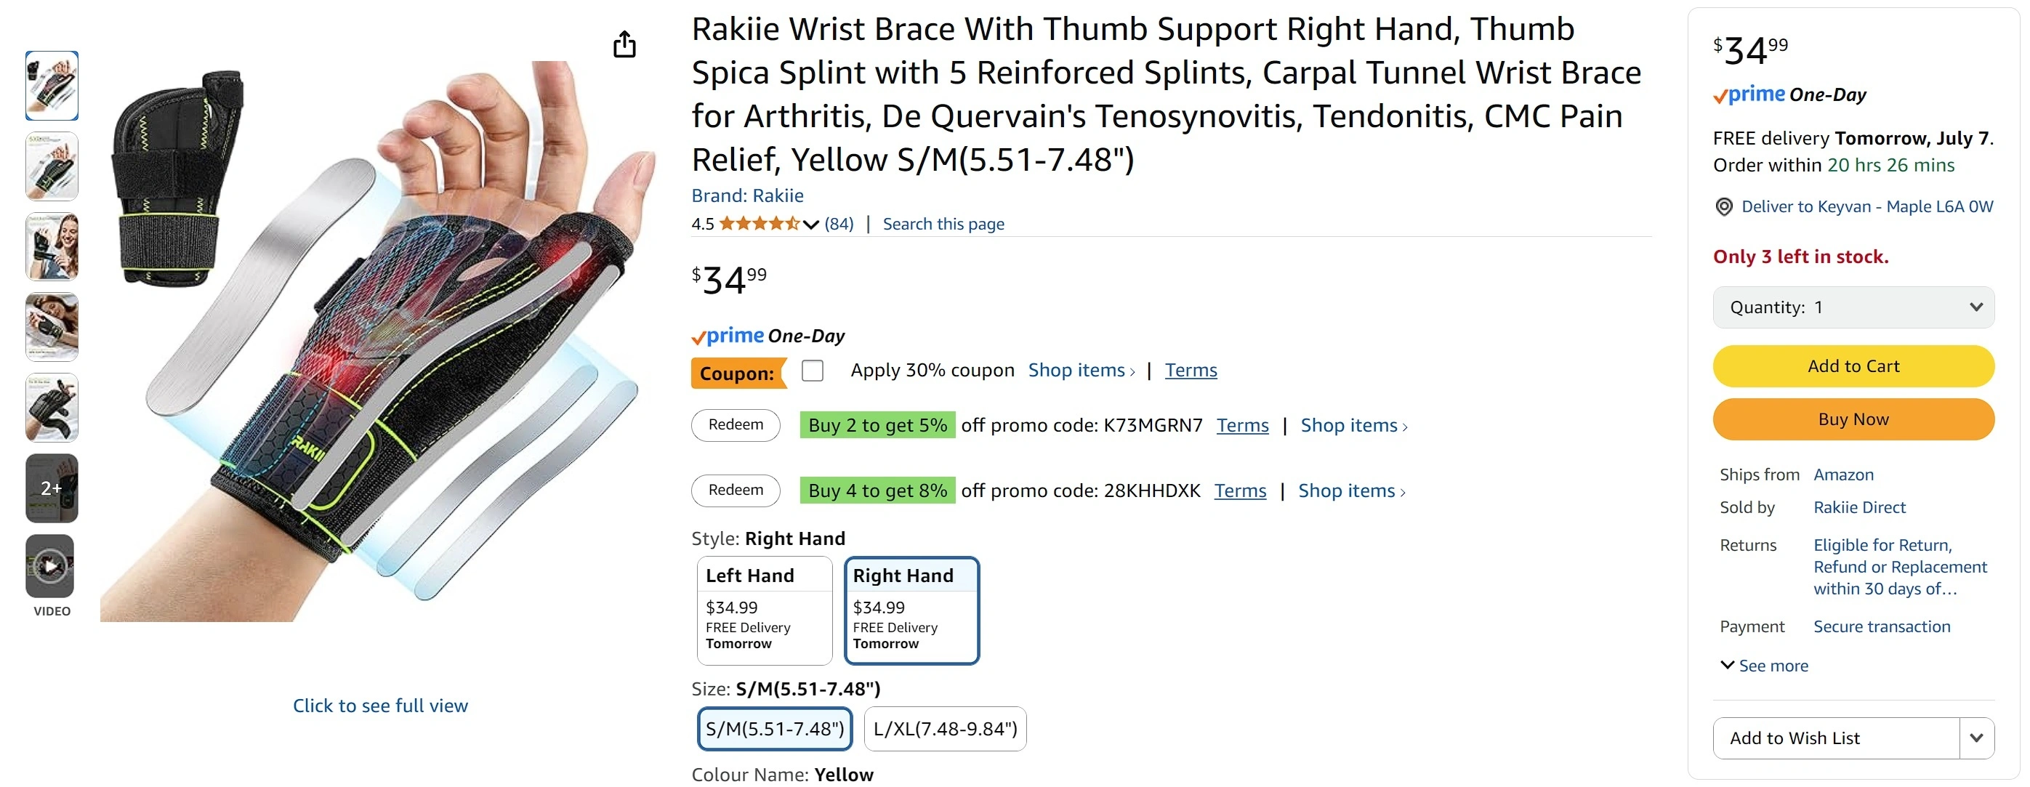The height and width of the screenshot is (787, 2030).
Task: Open star rating breakdown chevron
Action: click(811, 225)
